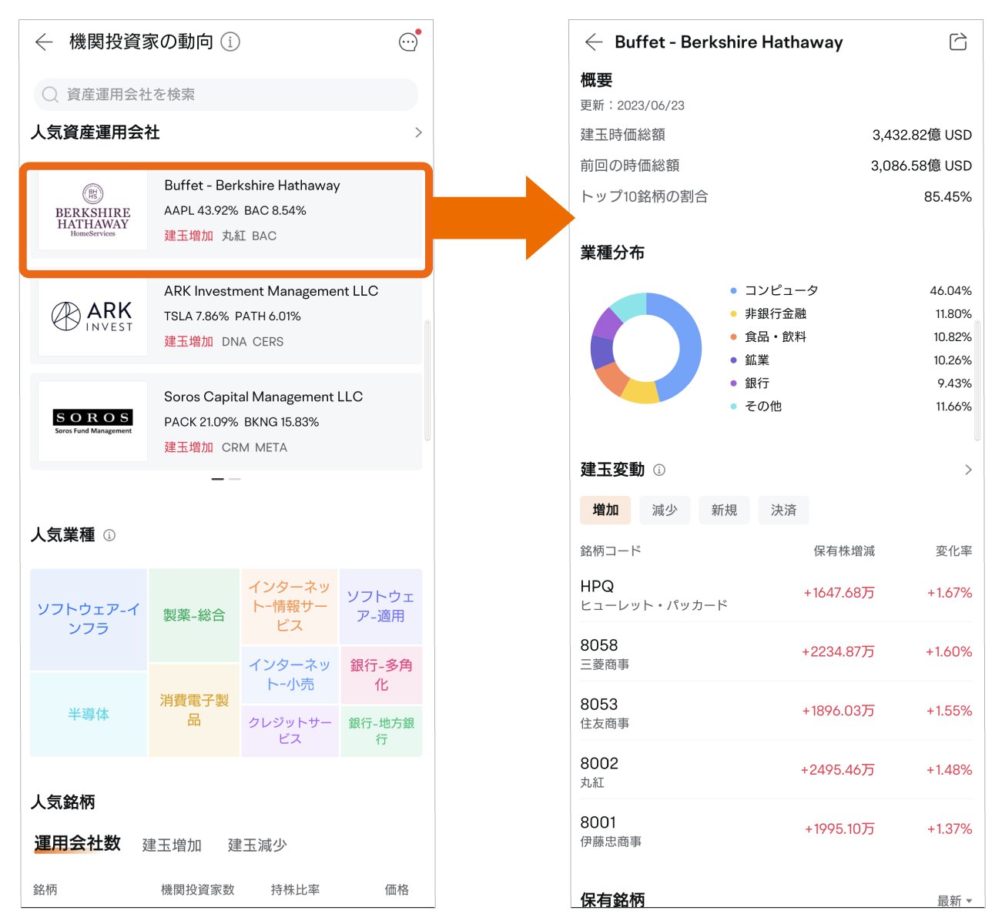Image resolution: width=1002 pixels, height=924 pixels.
Task: Open info icon beside 機関投資家の動向 title
Action: pyautogui.click(x=230, y=42)
